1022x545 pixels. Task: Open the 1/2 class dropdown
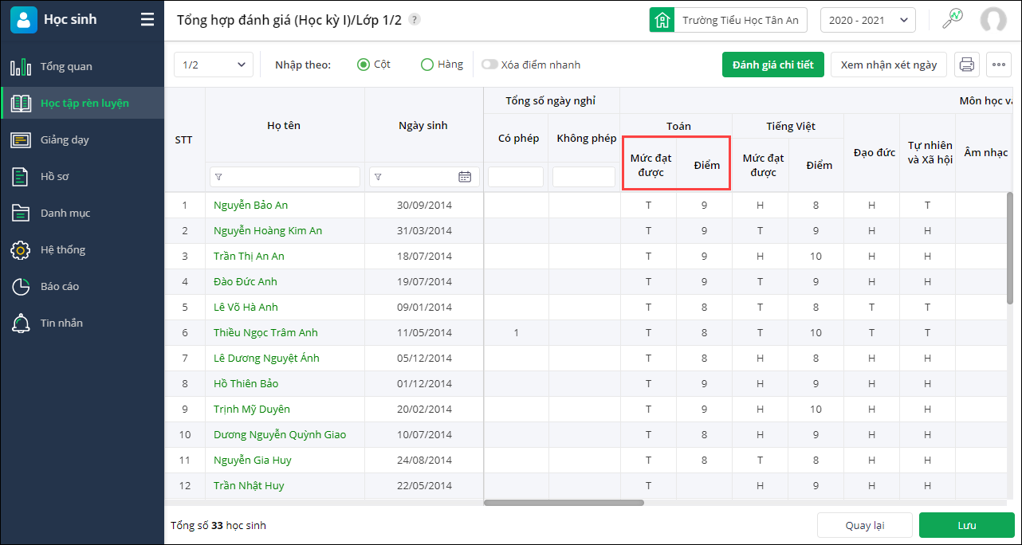pyautogui.click(x=213, y=65)
